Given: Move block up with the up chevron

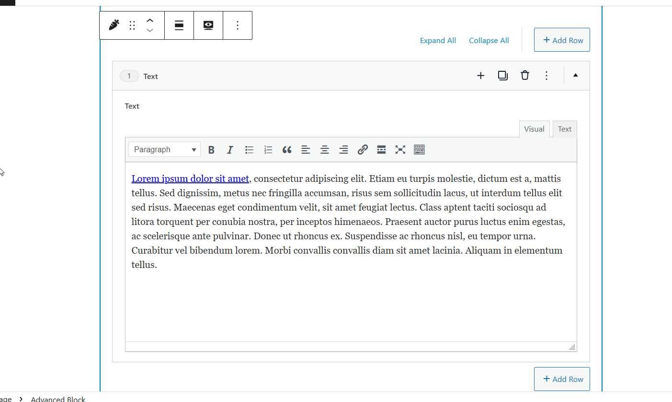Looking at the screenshot, I should (x=150, y=21).
